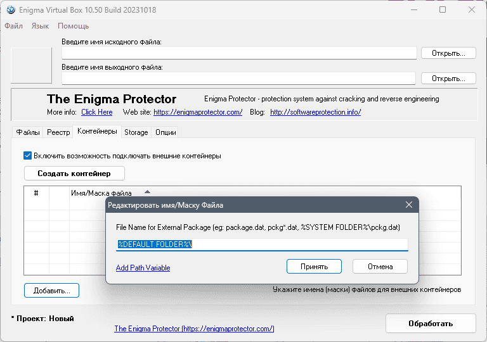Toggle the external containers checkbox

pos(28,155)
